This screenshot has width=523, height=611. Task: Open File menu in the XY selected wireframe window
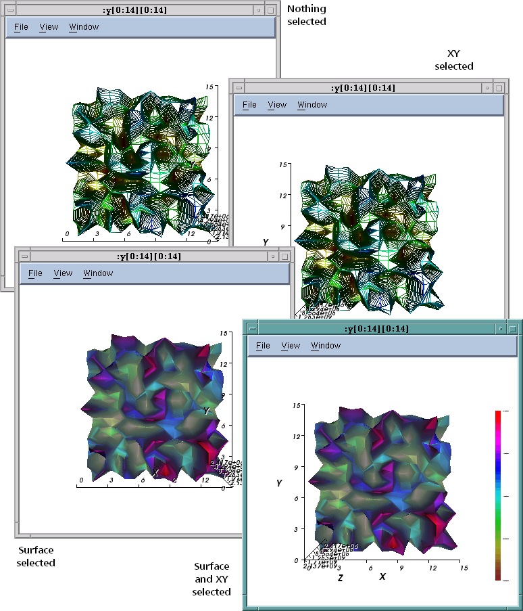pyautogui.click(x=249, y=105)
